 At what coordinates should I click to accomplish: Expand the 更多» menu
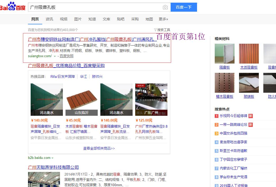coord(163,19)
